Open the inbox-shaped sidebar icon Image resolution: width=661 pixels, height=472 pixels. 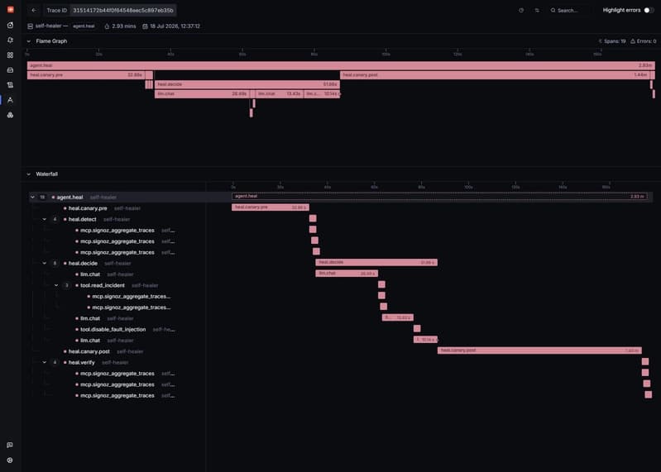(x=10, y=70)
